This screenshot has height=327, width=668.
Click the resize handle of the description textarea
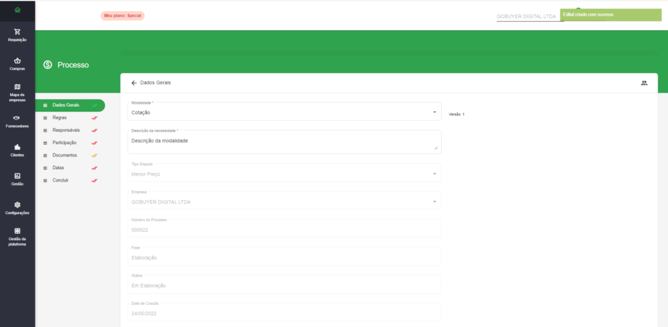435,148
